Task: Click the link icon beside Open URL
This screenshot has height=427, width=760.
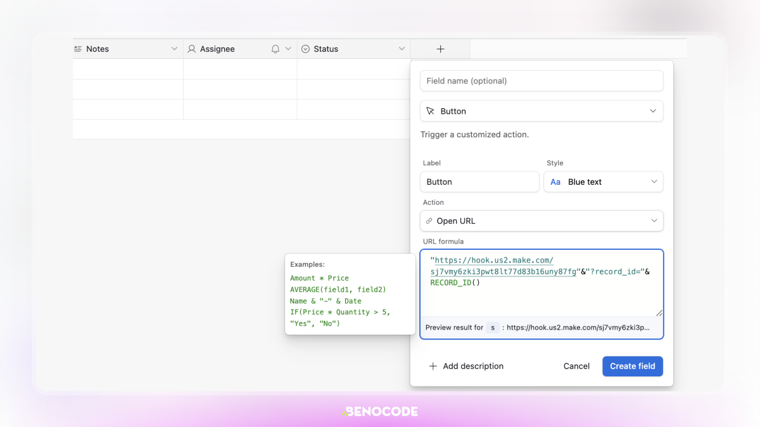Action: [x=429, y=221]
